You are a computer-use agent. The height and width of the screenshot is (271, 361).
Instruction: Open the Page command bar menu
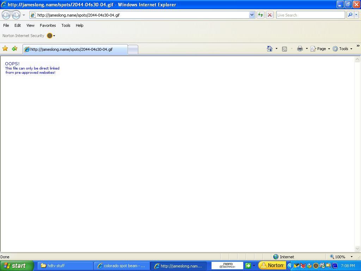[320, 49]
